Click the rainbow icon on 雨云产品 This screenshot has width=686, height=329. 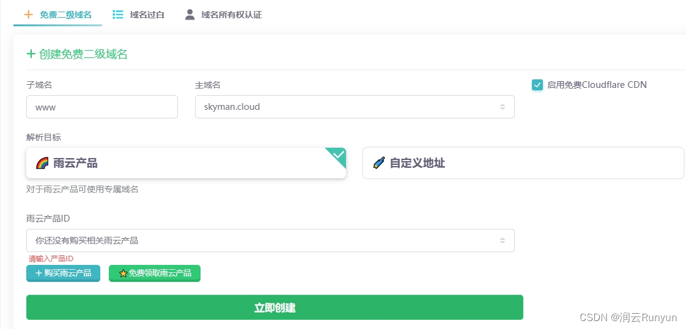pyautogui.click(x=42, y=164)
